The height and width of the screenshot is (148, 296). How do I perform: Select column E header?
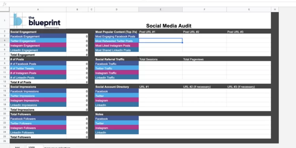[x=161, y=9]
